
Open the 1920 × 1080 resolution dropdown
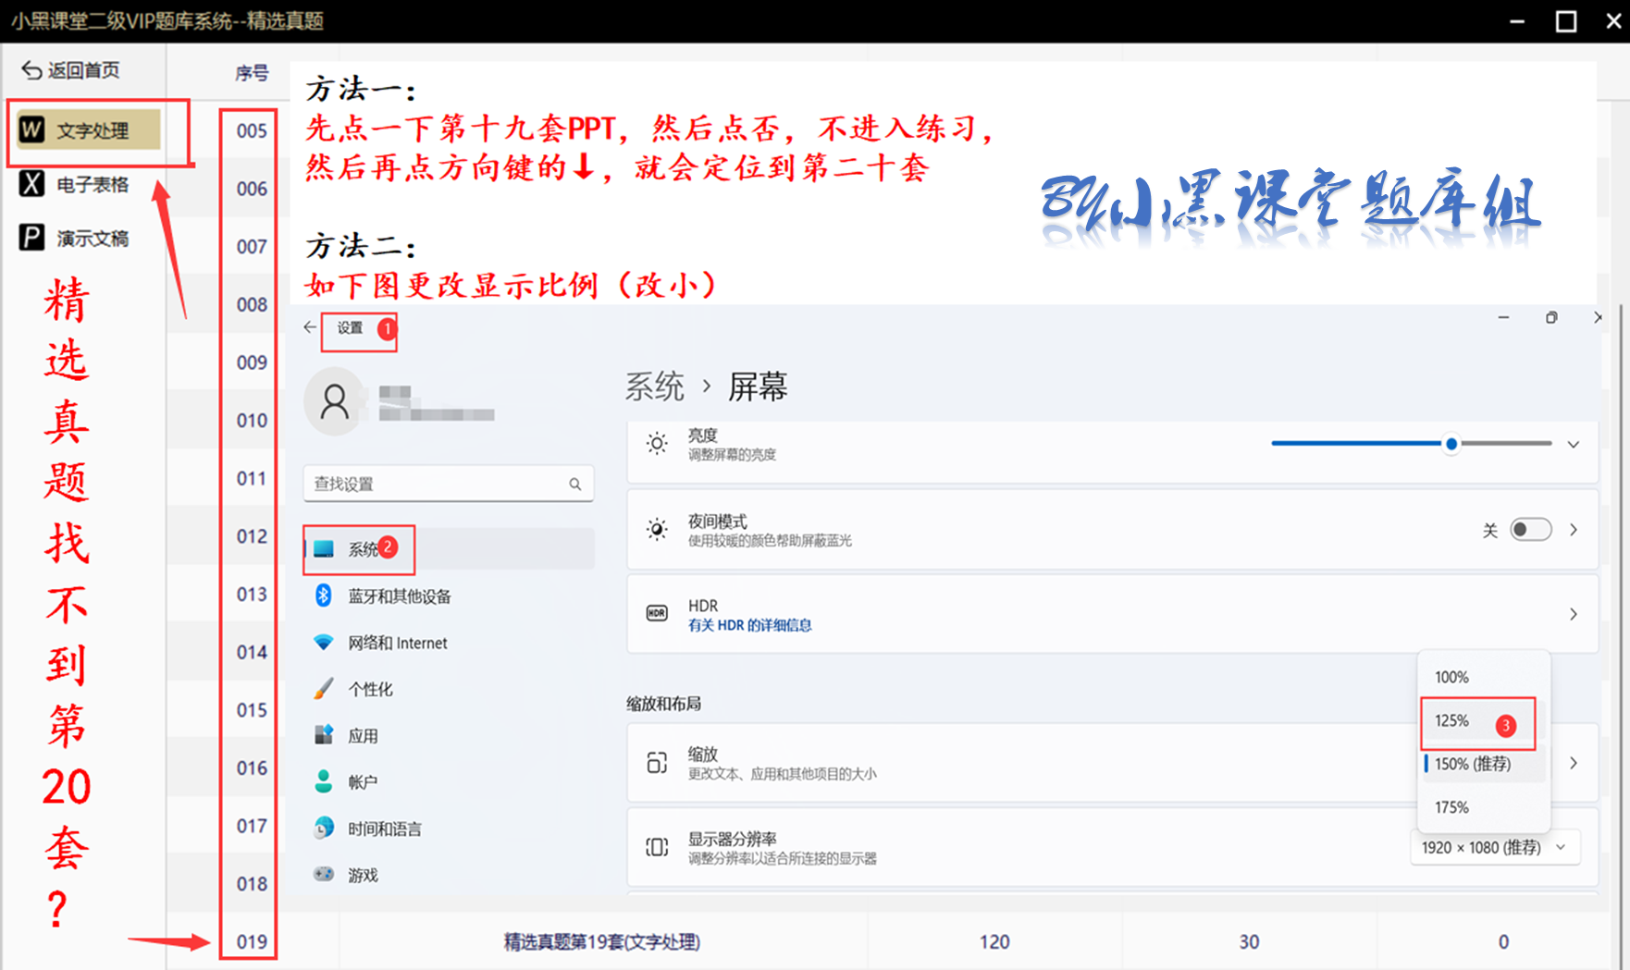(1494, 847)
